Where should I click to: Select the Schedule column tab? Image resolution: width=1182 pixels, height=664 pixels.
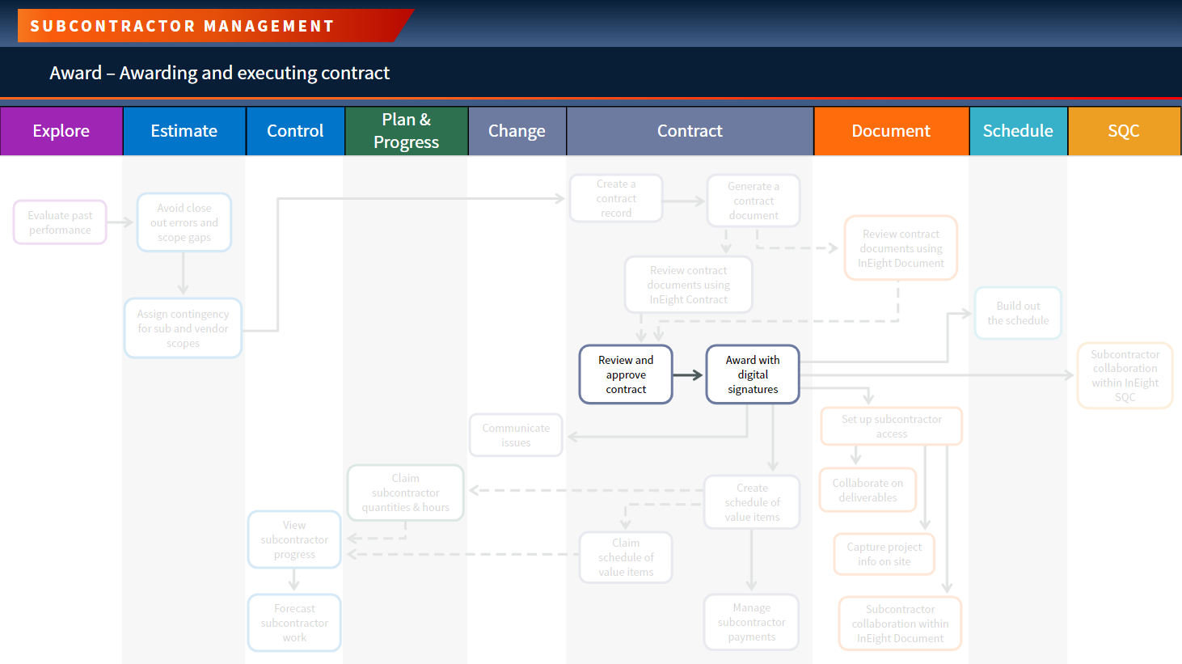[x=1019, y=131]
